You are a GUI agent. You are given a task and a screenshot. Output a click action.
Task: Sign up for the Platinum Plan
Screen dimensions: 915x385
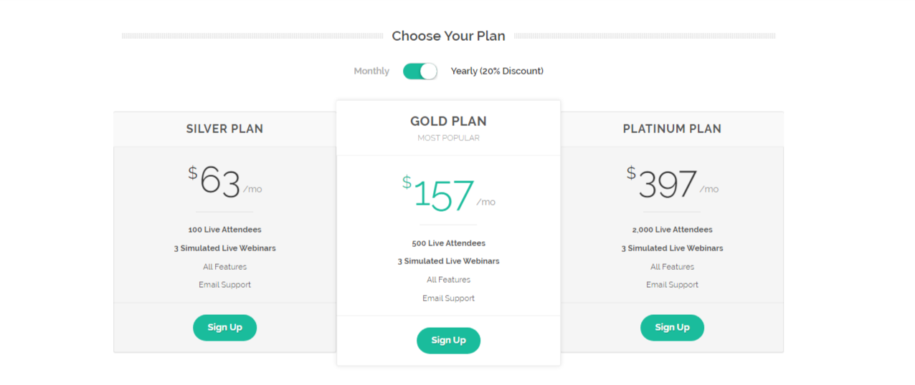point(672,328)
